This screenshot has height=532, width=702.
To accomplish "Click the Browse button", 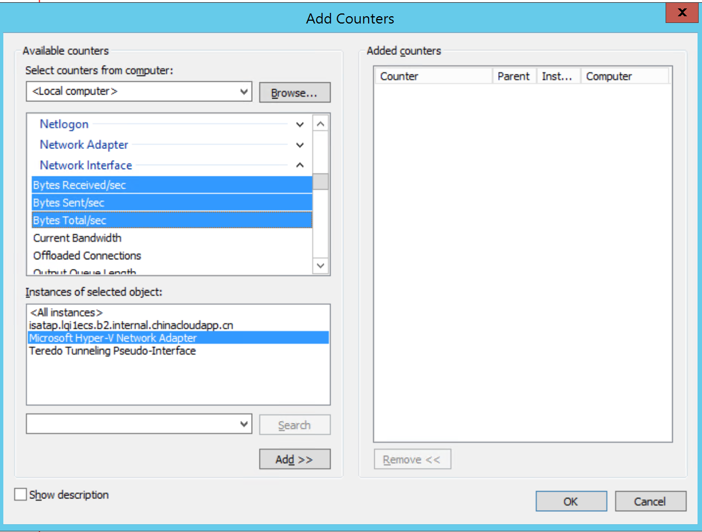I will [x=294, y=91].
